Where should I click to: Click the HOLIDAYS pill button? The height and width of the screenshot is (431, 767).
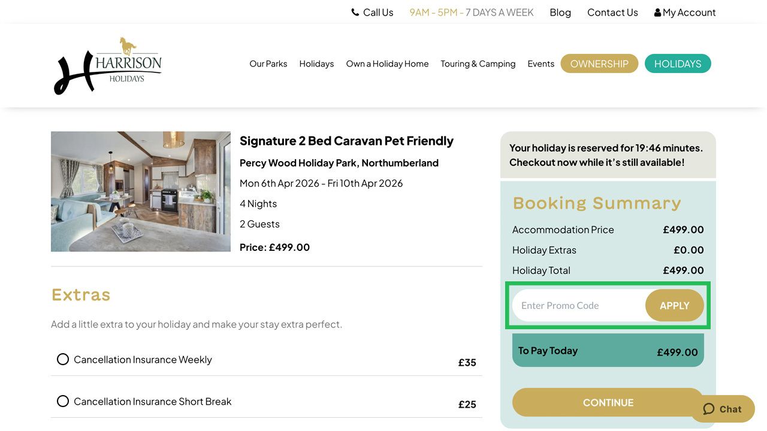[x=678, y=63]
